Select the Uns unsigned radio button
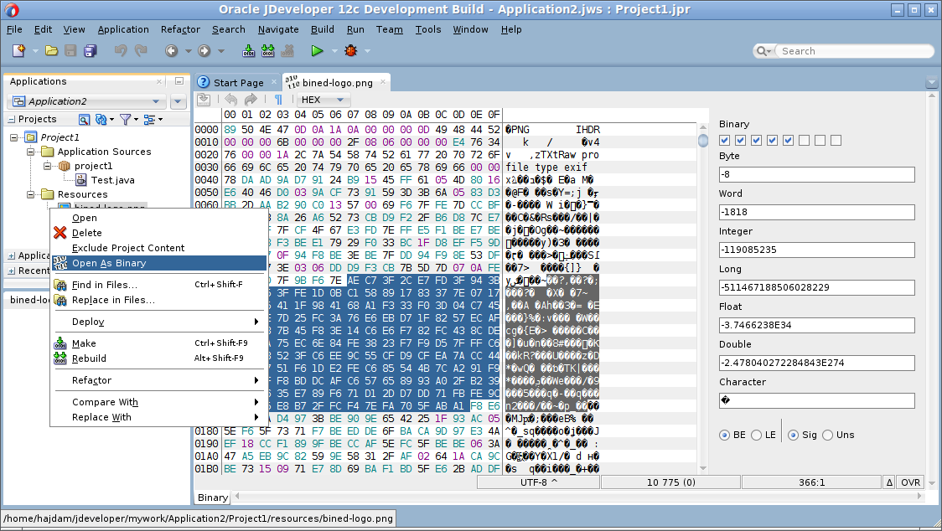This screenshot has width=942, height=531. click(x=827, y=435)
